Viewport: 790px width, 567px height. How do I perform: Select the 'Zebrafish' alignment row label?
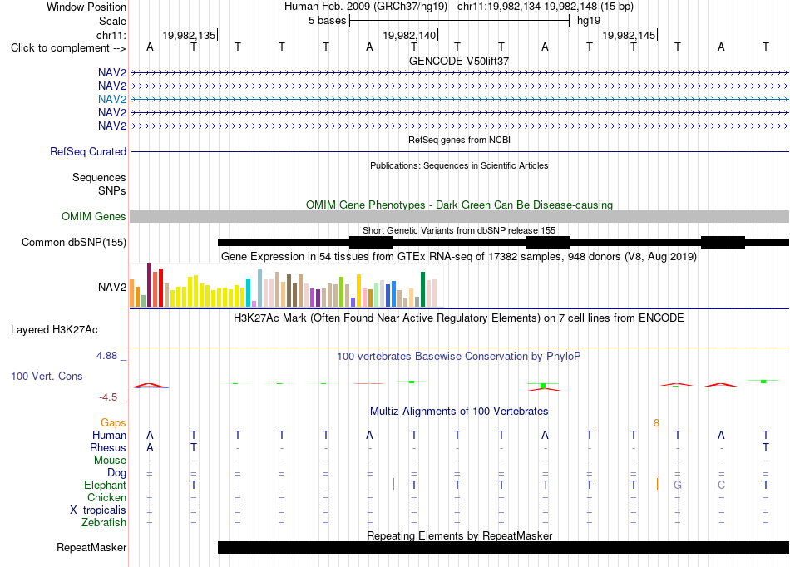(103, 522)
